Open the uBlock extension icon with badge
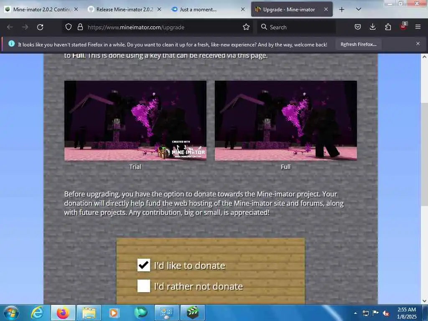 (403, 26)
